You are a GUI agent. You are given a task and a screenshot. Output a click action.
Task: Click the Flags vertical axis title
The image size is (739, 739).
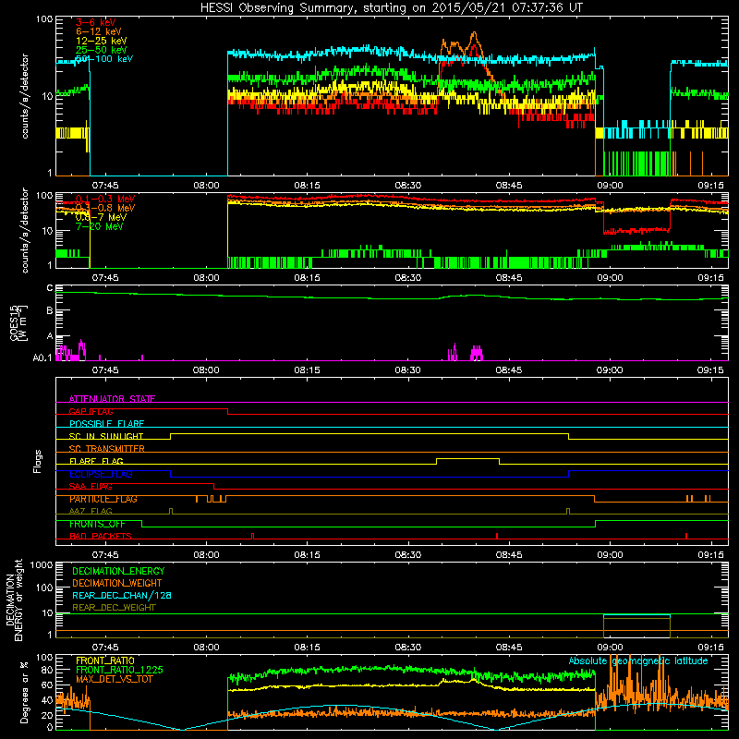[38, 461]
